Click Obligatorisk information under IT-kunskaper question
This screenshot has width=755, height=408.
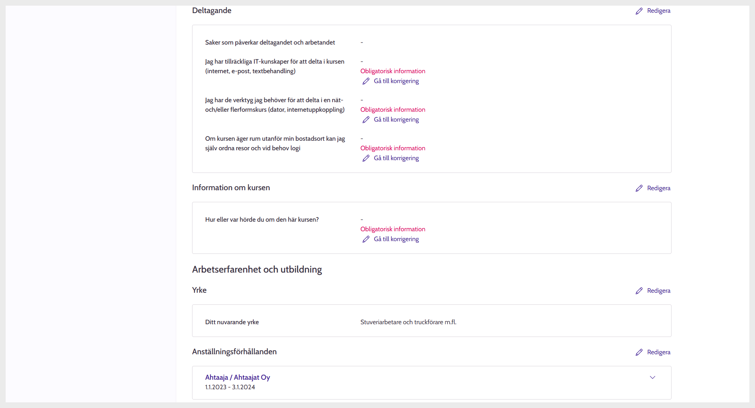pyautogui.click(x=393, y=71)
